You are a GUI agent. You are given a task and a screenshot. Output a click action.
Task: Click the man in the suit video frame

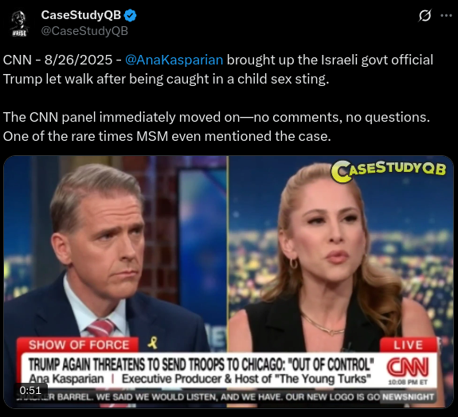(x=115, y=248)
